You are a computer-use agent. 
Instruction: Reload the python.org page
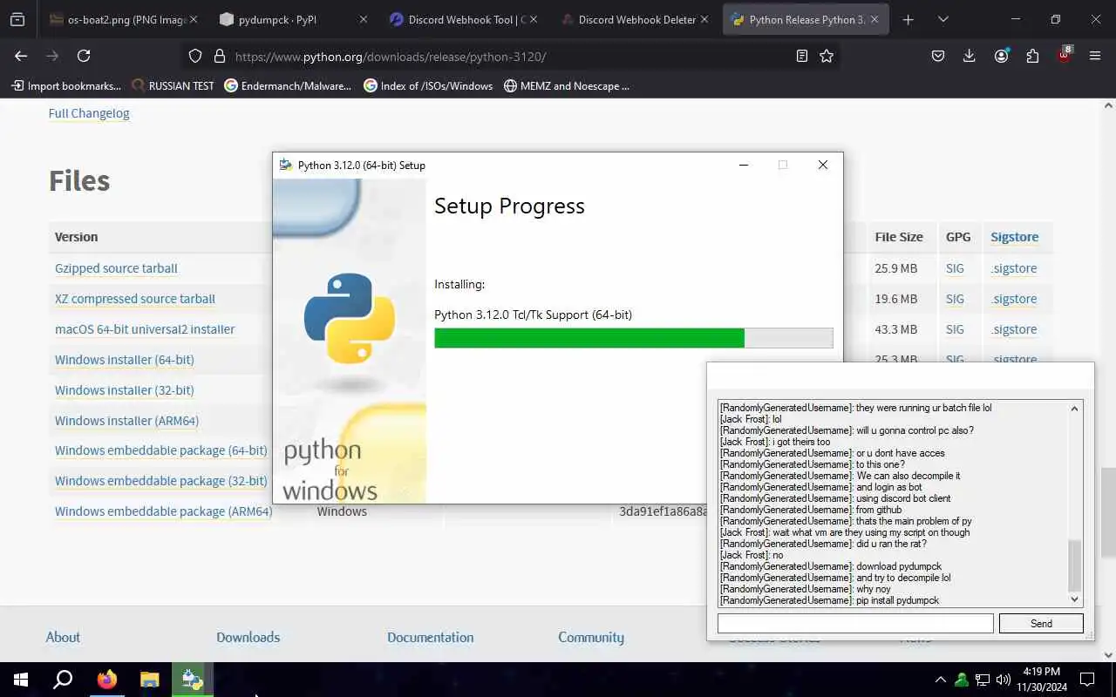click(x=84, y=56)
